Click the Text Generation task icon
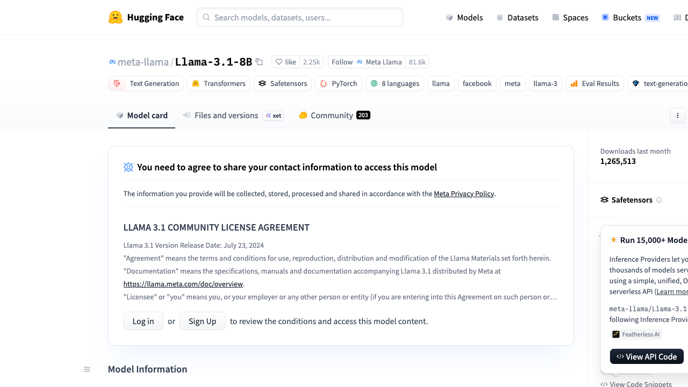Viewport: 688px width, 387px height. (x=117, y=83)
